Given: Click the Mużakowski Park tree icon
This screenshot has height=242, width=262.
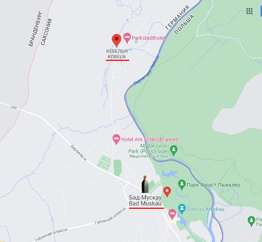Looking at the screenshot, I should 174,150.
